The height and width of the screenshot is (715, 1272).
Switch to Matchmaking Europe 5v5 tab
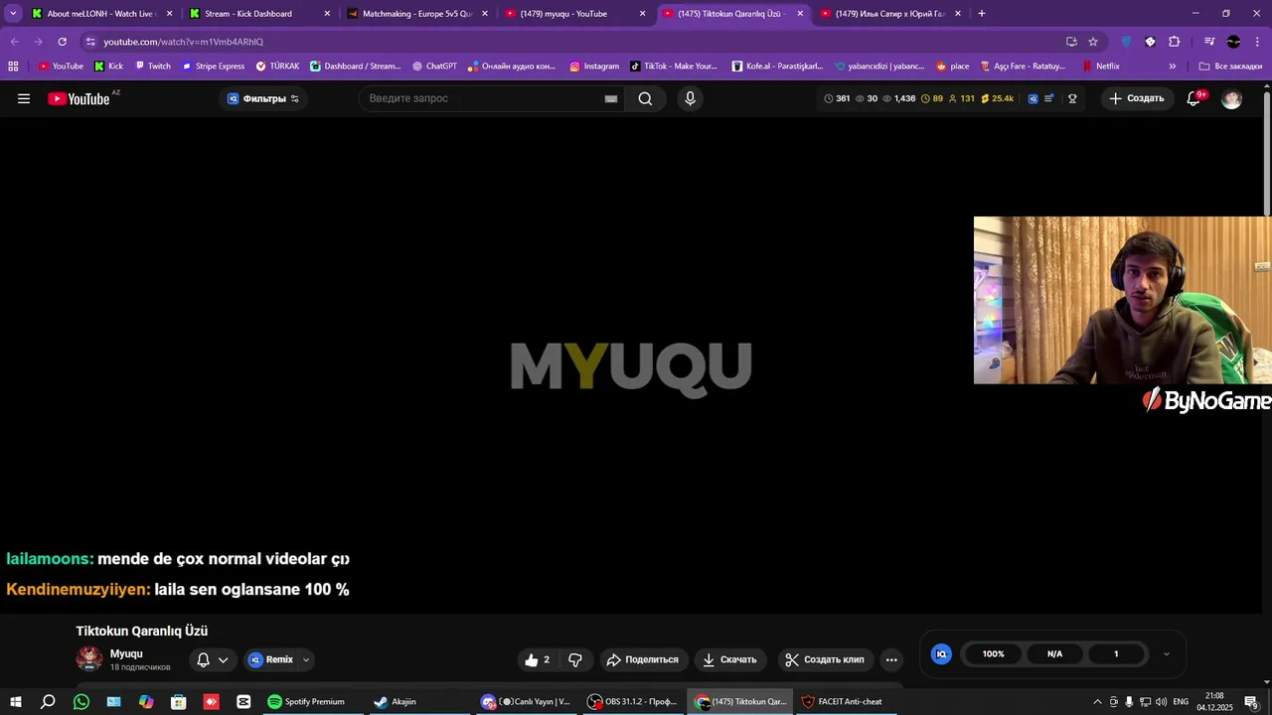coord(417,14)
